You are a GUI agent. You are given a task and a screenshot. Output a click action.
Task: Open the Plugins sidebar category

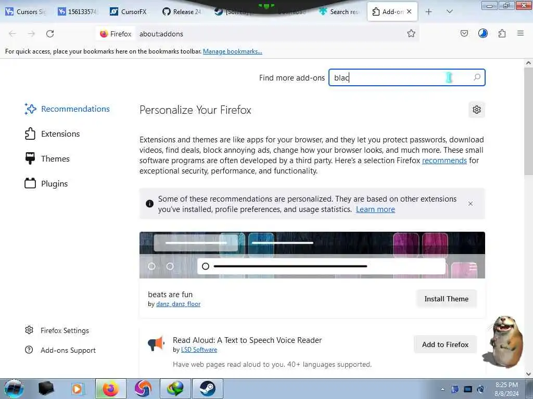[46, 183]
